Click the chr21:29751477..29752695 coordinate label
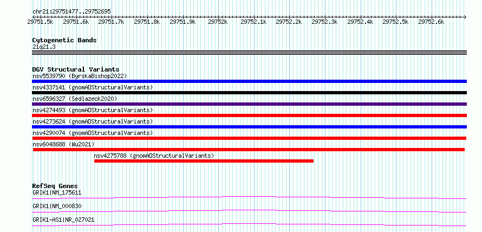This screenshot has width=482, height=232. [71, 12]
